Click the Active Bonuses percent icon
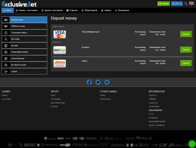The height and width of the screenshot is (148, 196). coord(6,58)
